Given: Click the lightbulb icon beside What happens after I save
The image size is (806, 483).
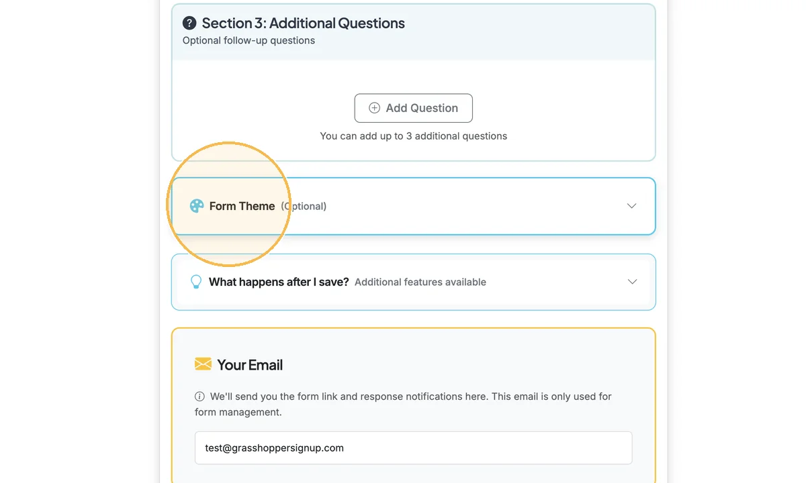Looking at the screenshot, I should [196, 282].
